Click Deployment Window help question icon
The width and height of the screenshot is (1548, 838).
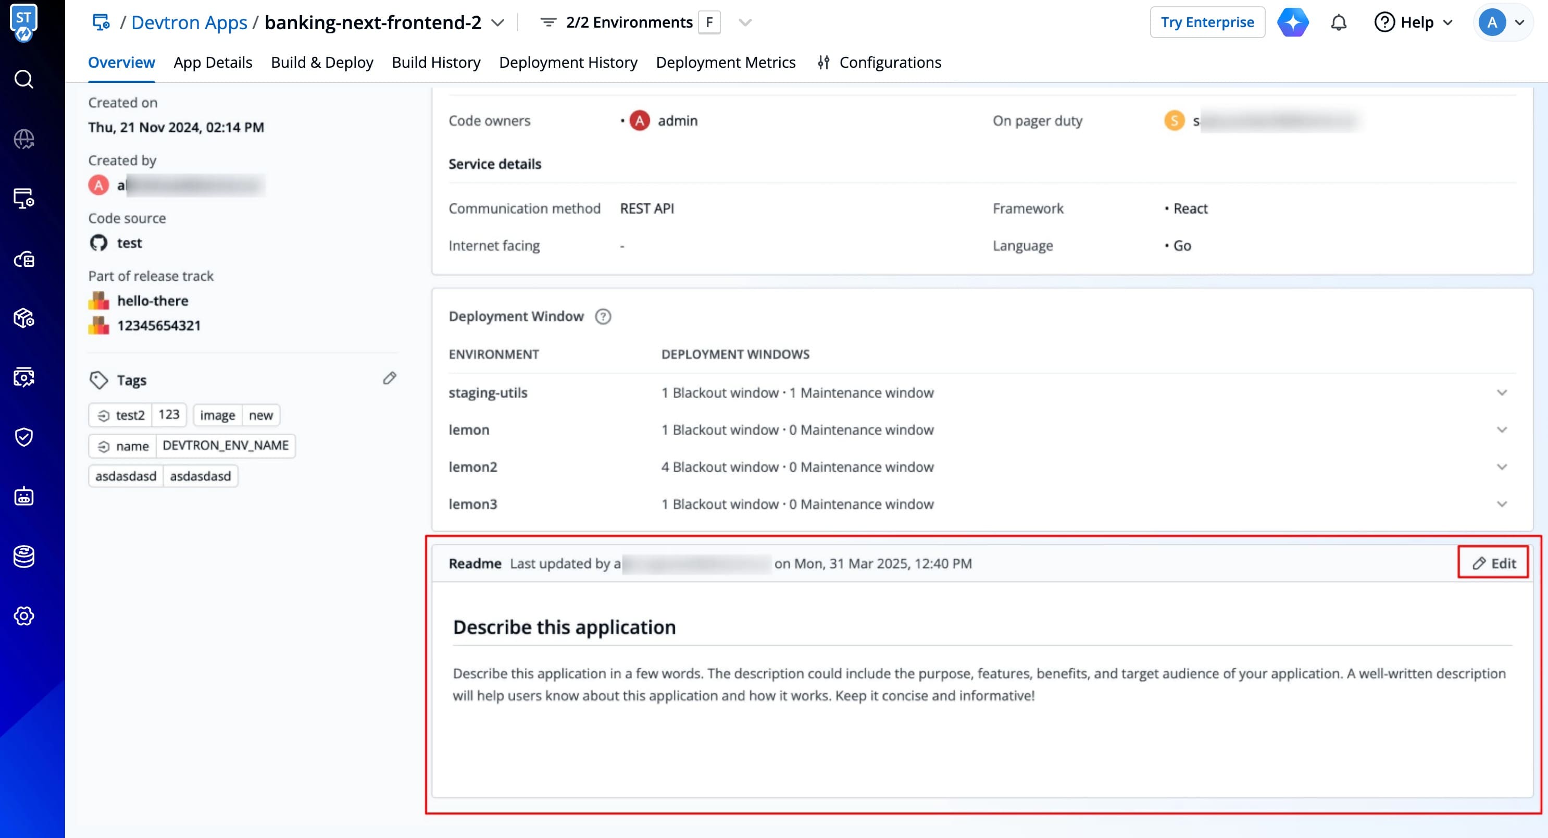click(x=603, y=316)
